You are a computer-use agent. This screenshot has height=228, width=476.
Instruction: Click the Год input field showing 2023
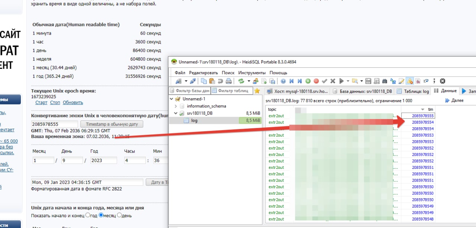pyautogui.click(x=103, y=160)
